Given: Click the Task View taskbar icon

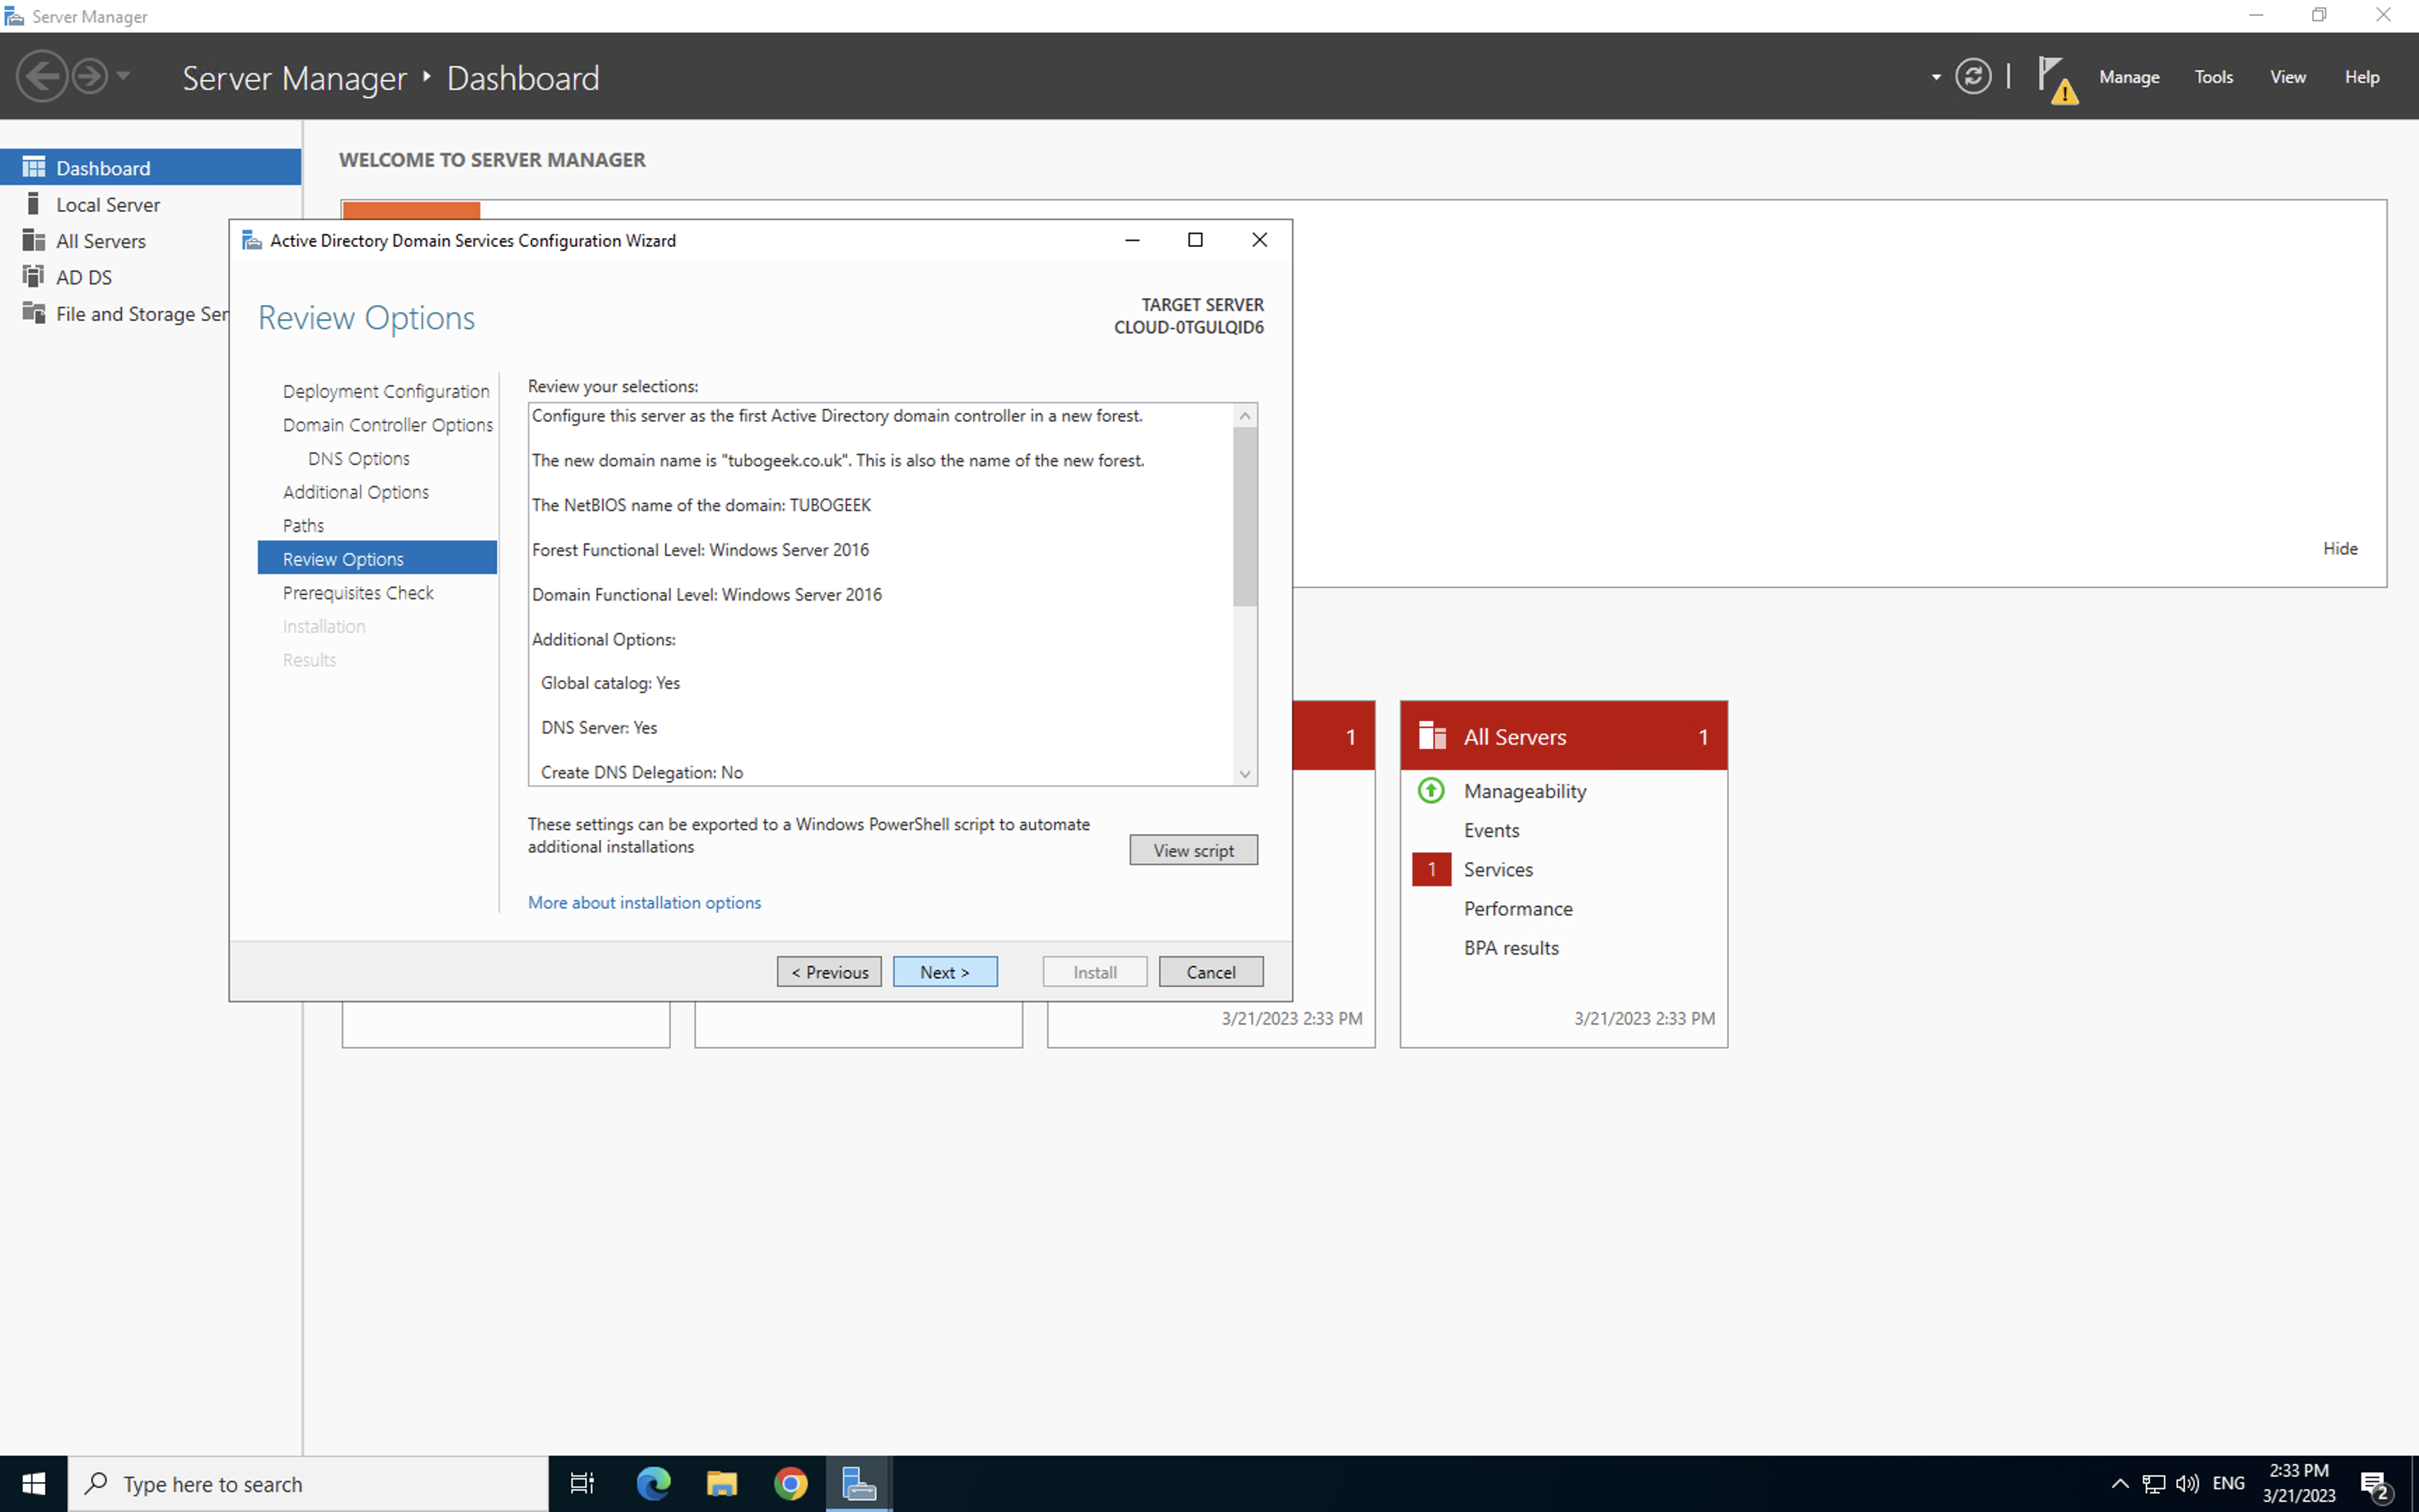Looking at the screenshot, I should (x=582, y=1483).
